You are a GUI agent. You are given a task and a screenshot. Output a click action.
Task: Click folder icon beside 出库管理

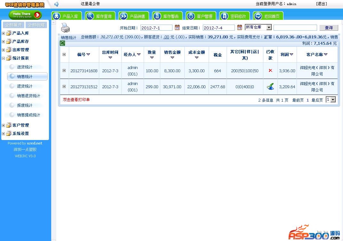(9, 50)
